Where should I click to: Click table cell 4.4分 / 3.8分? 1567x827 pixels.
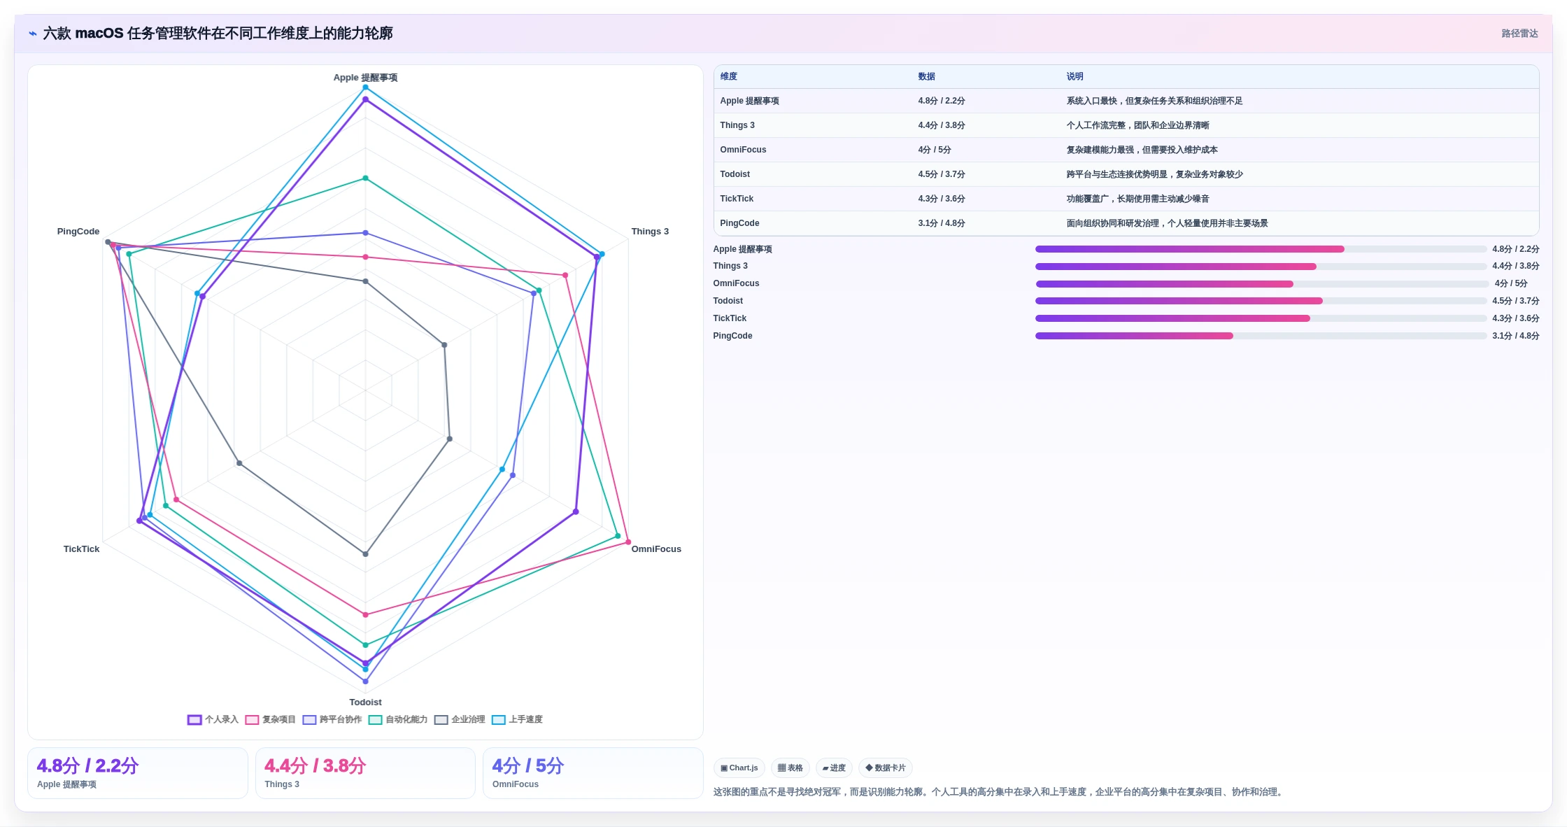[942, 125]
